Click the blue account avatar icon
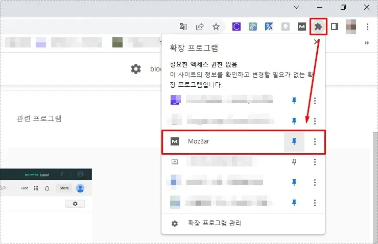This screenshot has width=378, height=244. coord(80,188)
